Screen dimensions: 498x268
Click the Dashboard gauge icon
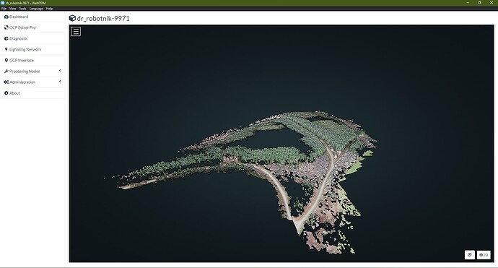[6, 17]
